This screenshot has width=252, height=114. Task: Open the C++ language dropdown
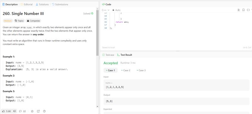pyautogui.click(x=106, y=10)
